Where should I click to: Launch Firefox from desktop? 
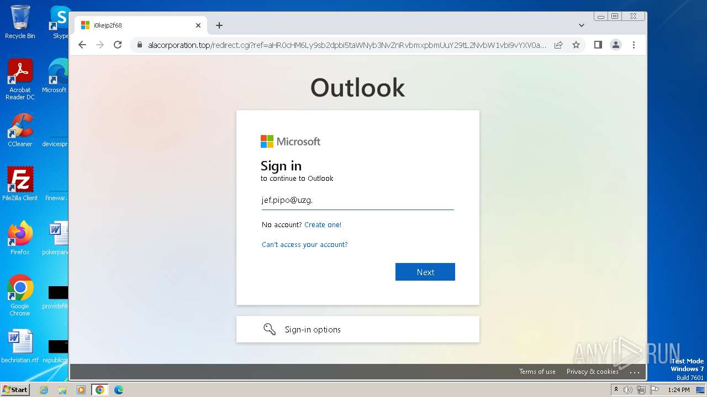[20, 238]
